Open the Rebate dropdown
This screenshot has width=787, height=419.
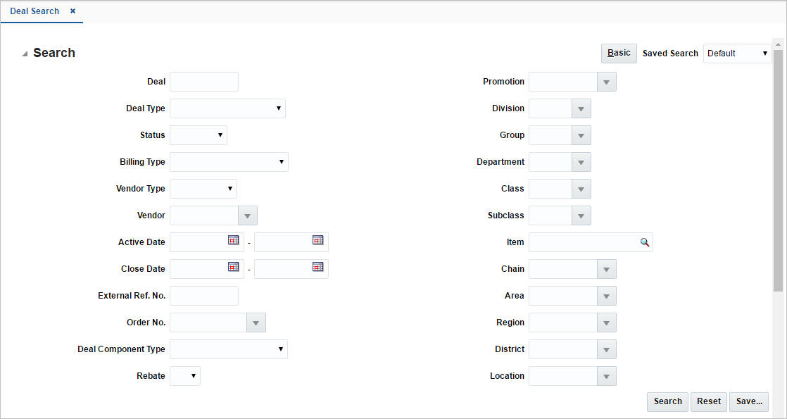click(x=193, y=376)
